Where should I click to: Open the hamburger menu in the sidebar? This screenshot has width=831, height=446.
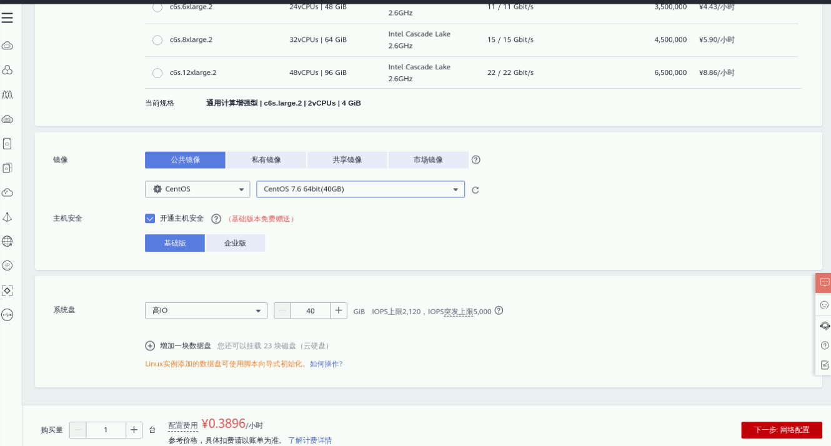7,18
